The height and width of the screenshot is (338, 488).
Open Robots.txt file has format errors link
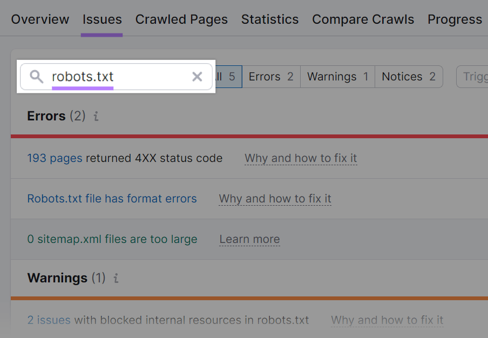[112, 199]
